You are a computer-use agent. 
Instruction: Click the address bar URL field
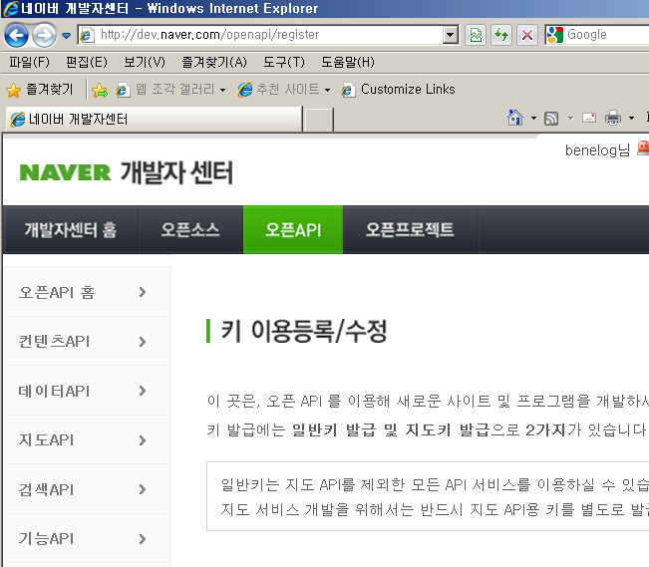point(269,35)
